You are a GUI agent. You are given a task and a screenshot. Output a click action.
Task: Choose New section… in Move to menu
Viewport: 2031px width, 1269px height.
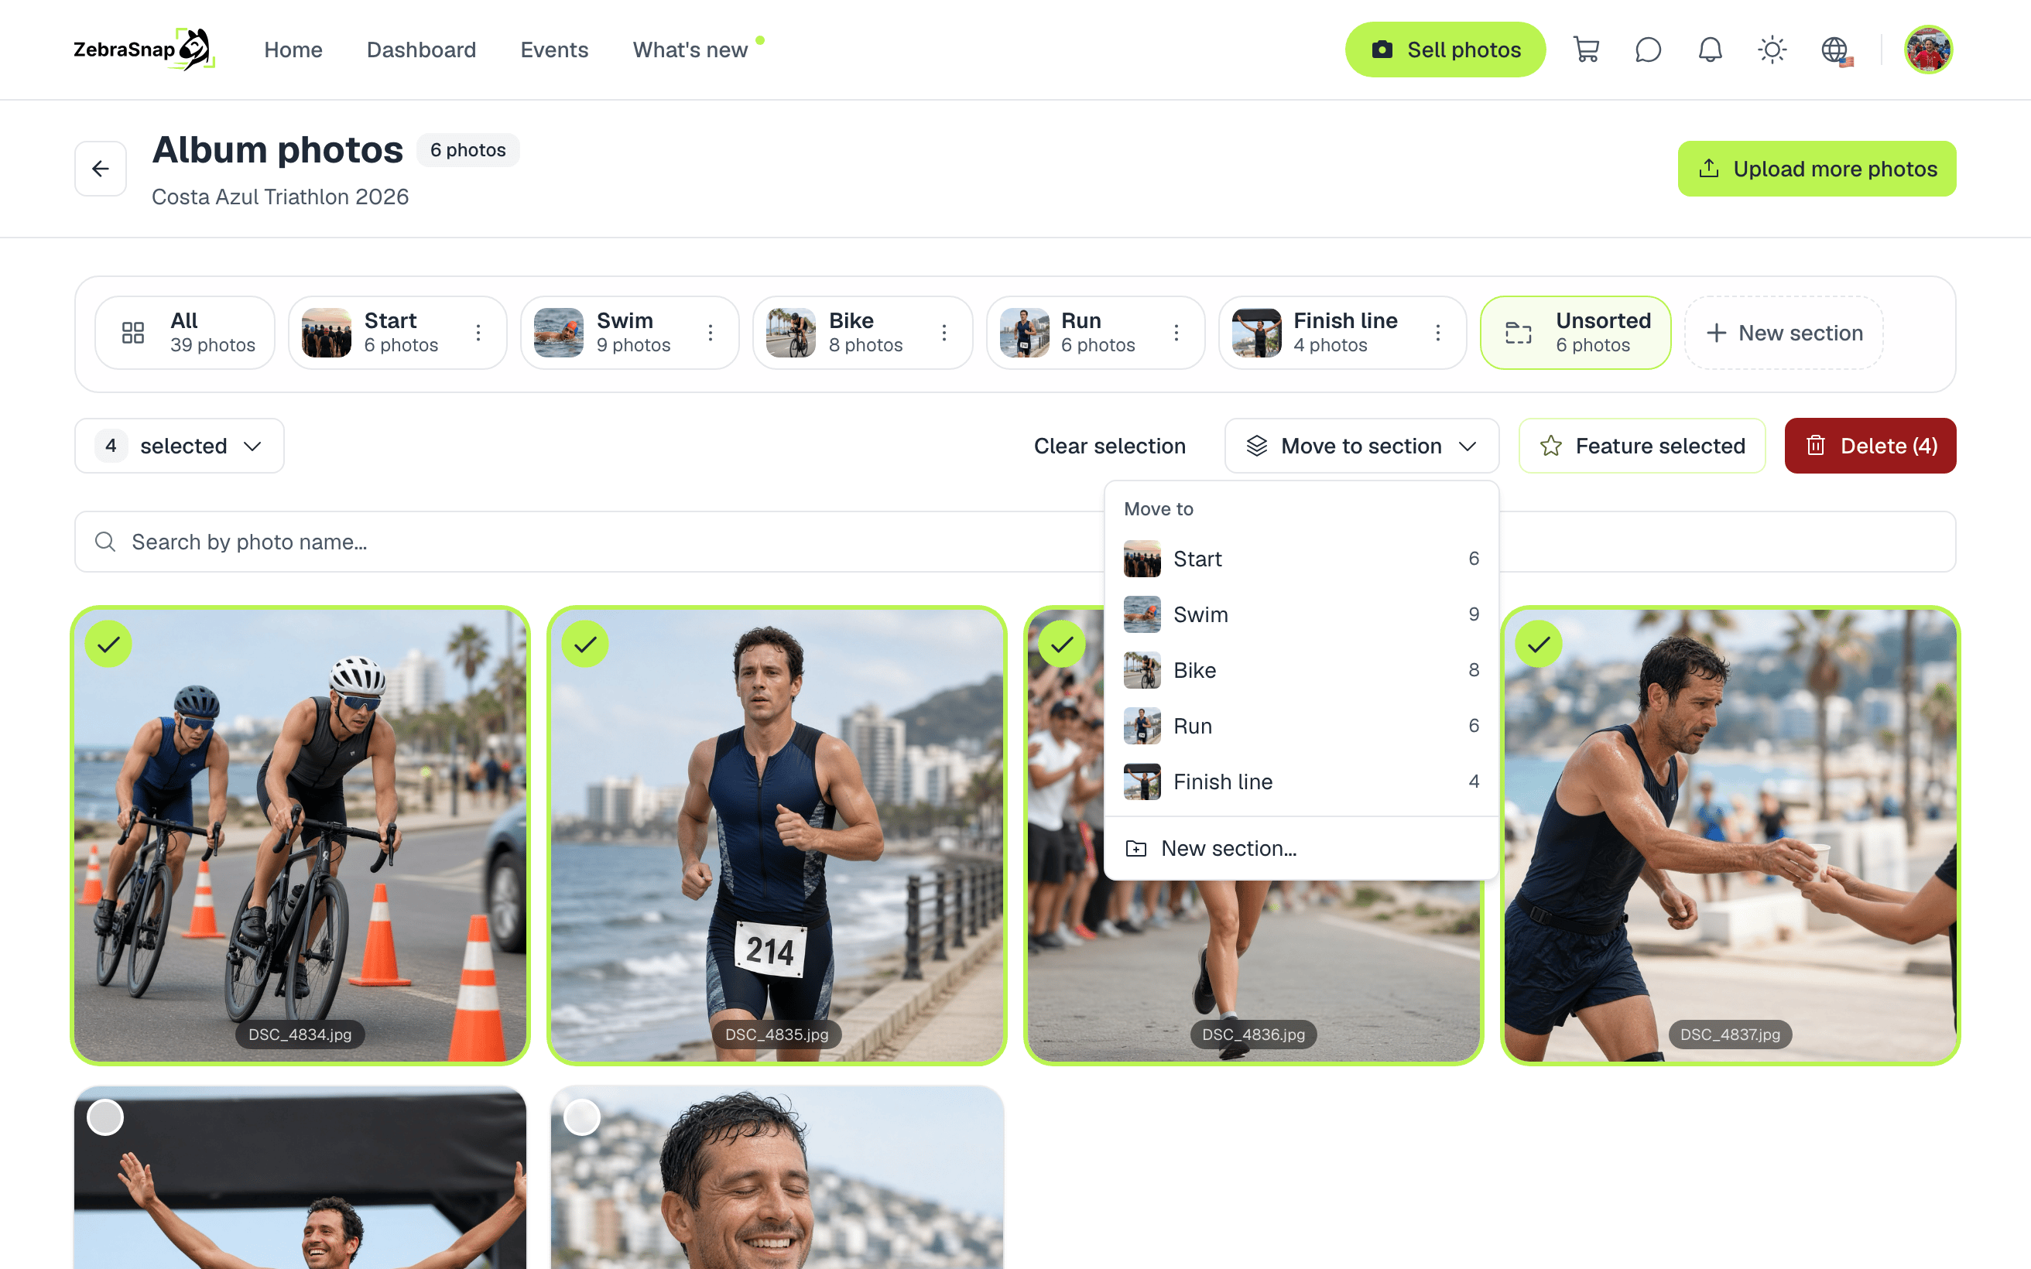coord(1302,849)
